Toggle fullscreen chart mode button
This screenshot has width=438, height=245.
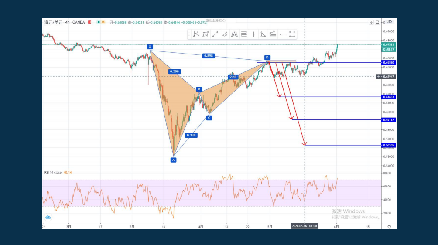pyautogui.click(x=377, y=22)
